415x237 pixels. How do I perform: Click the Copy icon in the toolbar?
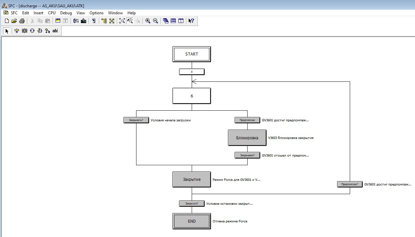click(x=40, y=21)
